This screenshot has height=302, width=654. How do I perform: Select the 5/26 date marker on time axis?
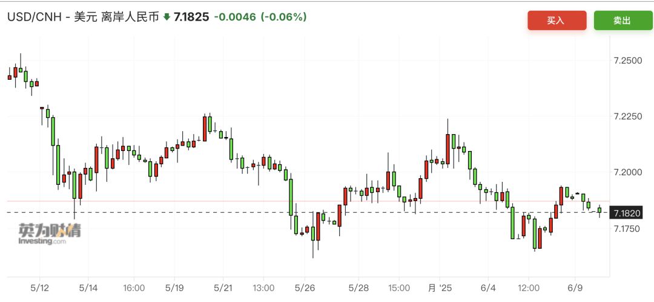coord(305,288)
